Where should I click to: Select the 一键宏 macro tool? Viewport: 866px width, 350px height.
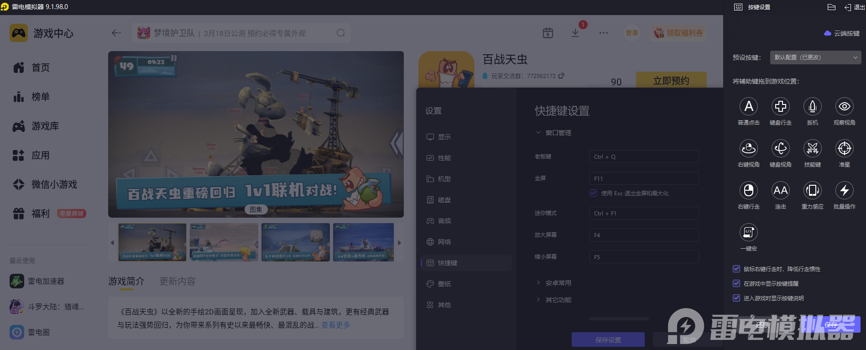point(749,233)
